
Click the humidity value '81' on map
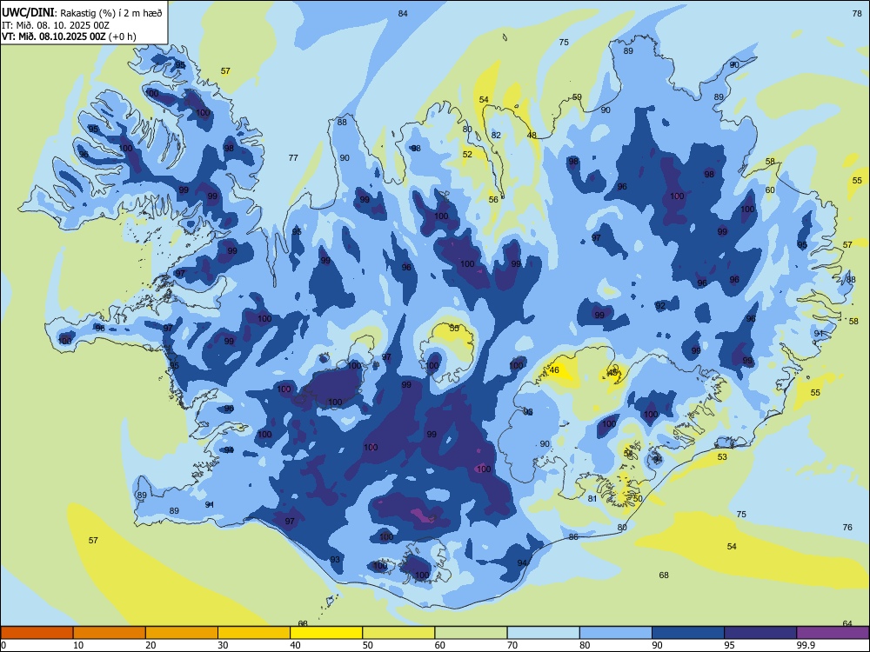(592, 498)
